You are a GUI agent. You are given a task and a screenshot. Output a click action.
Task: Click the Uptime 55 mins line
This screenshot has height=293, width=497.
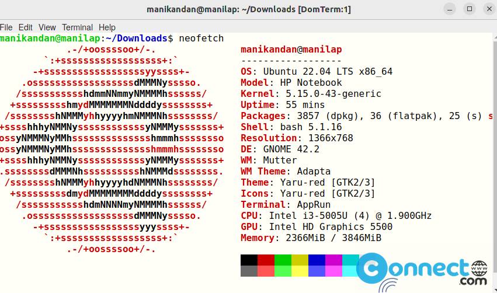coord(283,105)
